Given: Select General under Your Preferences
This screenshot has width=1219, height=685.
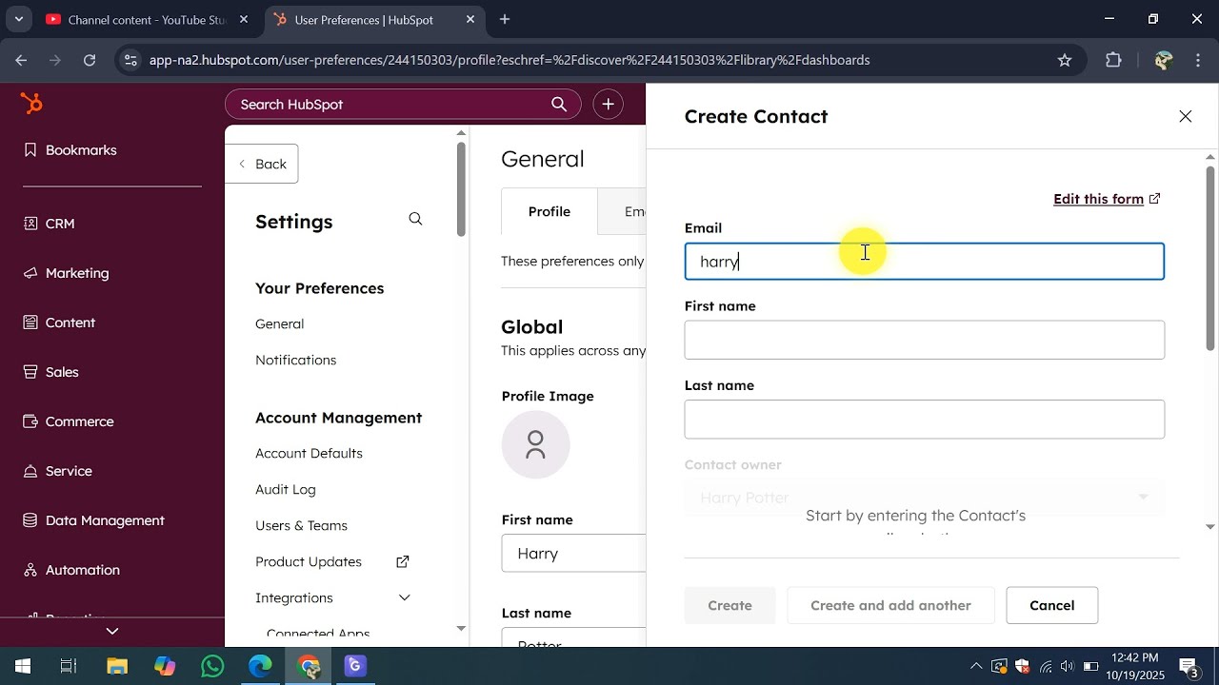Looking at the screenshot, I should tap(280, 324).
